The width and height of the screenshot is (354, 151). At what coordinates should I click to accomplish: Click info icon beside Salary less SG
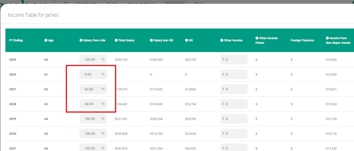click(151, 40)
